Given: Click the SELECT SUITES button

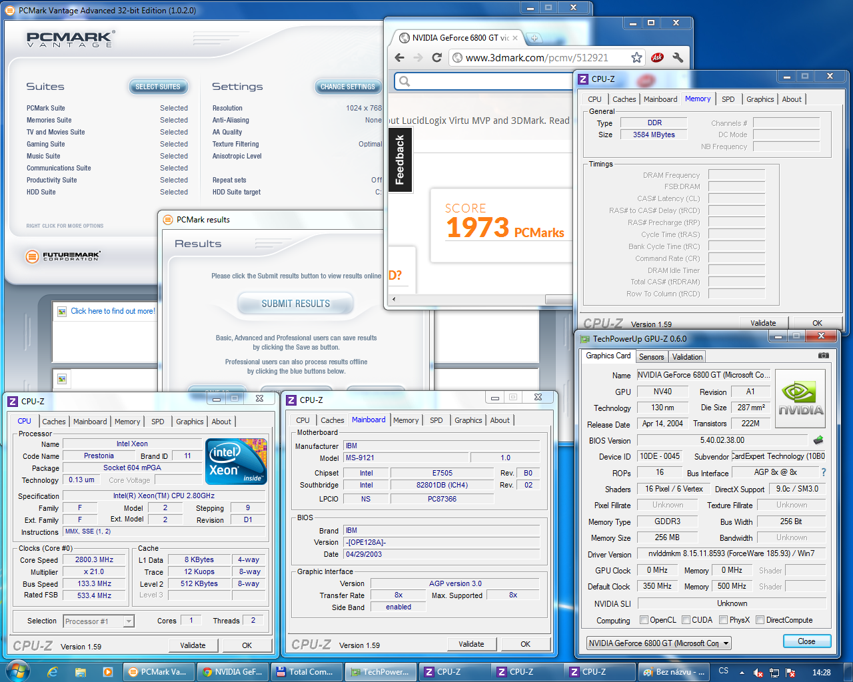Looking at the screenshot, I should pos(158,87).
